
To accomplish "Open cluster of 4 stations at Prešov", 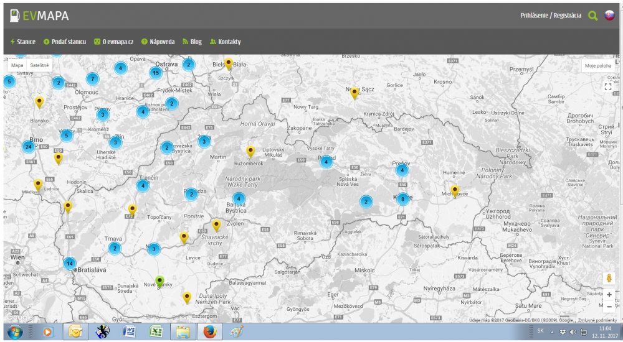I will point(402,170).
